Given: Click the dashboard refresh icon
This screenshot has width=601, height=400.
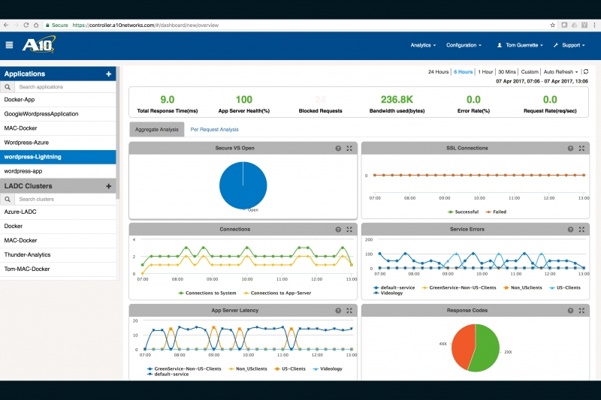Looking at the screenshot, I should pos(586,71).
